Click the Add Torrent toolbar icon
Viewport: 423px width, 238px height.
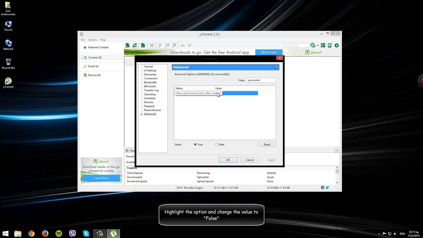(128, 45)
